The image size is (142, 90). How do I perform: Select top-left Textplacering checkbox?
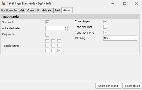point(47,41)
